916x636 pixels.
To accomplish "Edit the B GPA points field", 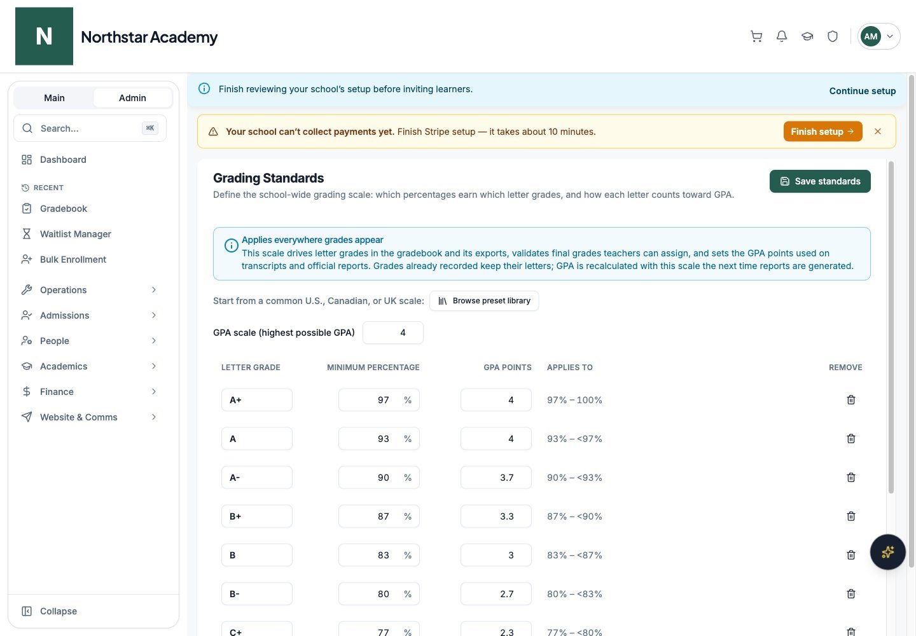I will [x=496, y=555].
